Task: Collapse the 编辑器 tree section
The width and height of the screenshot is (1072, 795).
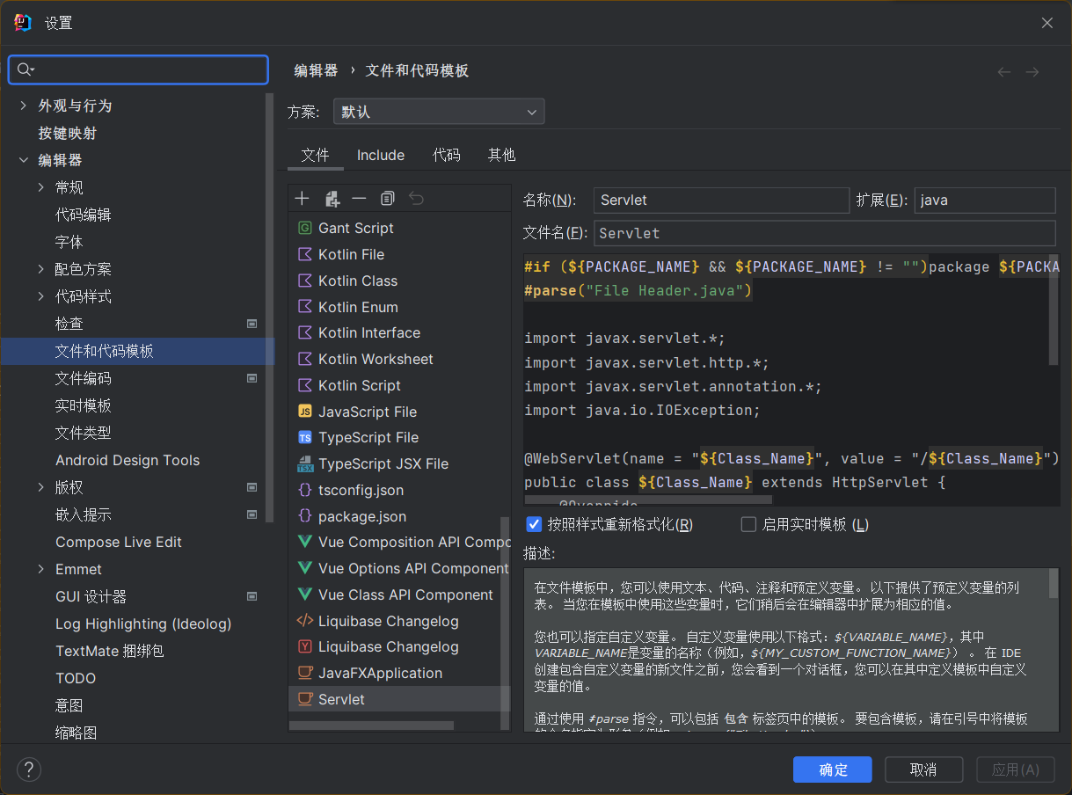Action: click(23, 160)
